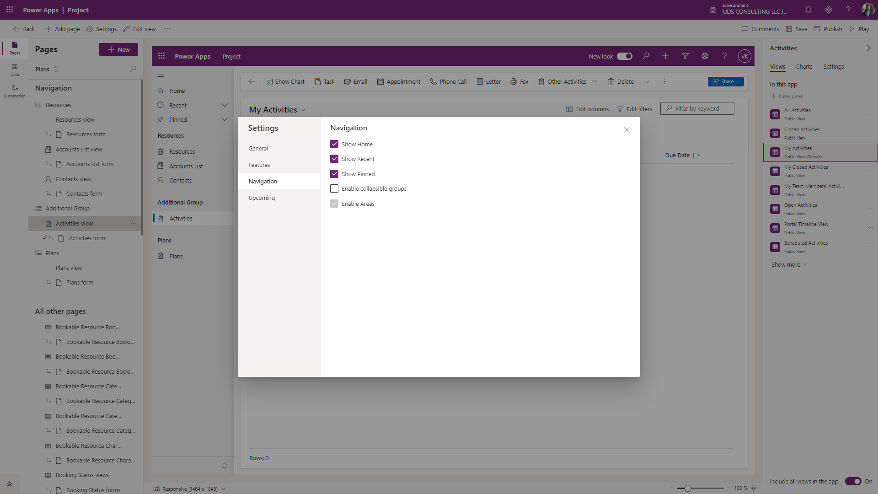878x494 pixels.
Task: Select the Data icon in left rail
Action: coord(15,70)
